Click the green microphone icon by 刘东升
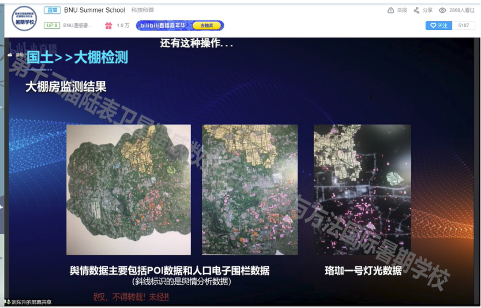Screen dimensions: 481x308 click(x=9, y=302)
